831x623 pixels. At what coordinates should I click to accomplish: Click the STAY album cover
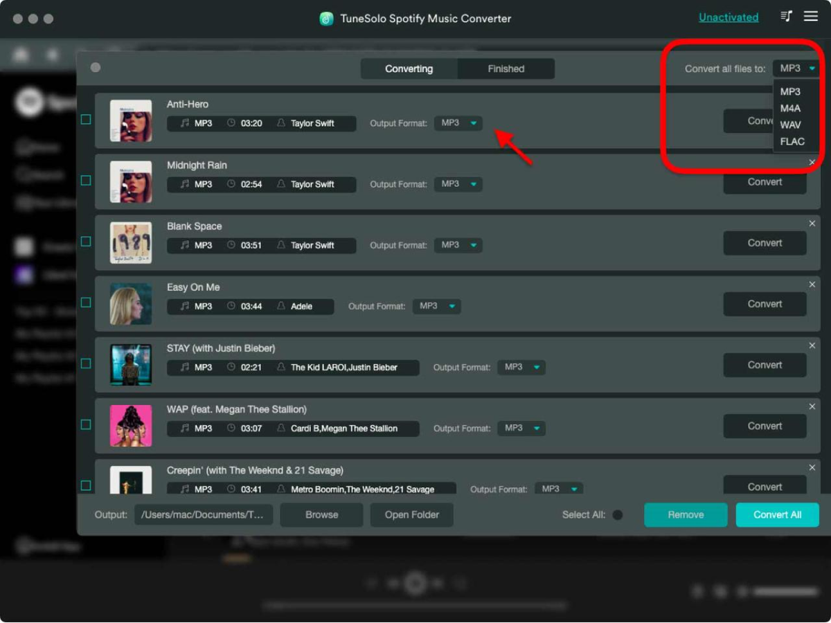coord(131,364)
